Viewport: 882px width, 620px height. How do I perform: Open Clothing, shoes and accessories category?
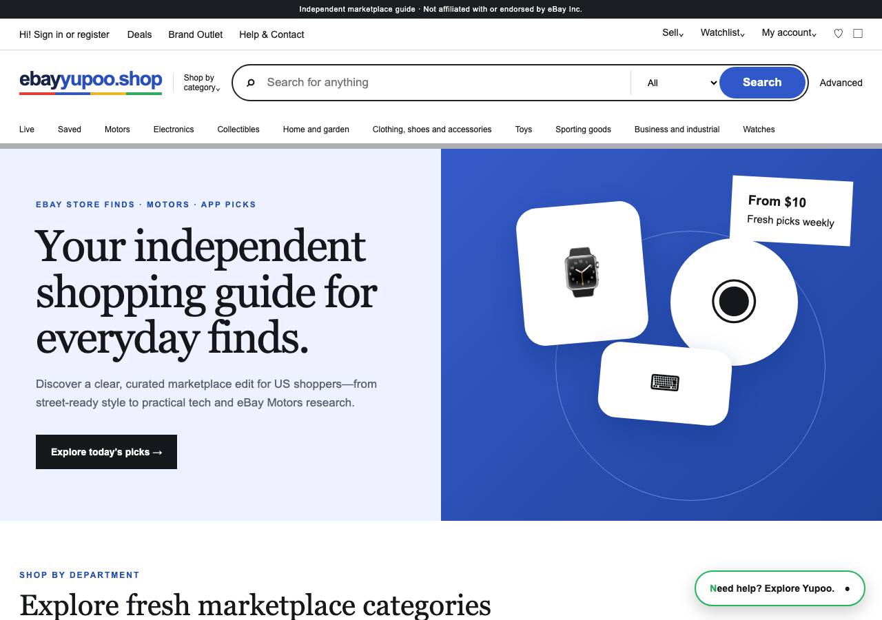[x=432, y=130]
